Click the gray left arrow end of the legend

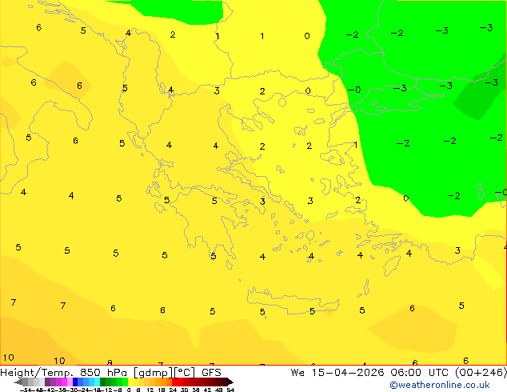[x=18, y=382]
